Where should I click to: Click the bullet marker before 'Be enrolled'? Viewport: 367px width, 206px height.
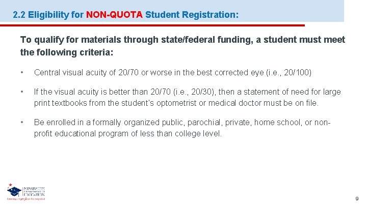pyautogui.click(x=22, y=122)
